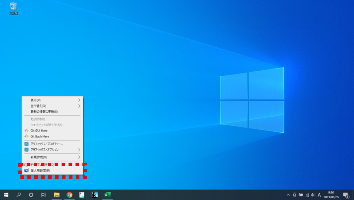Select 個人用設定(R) in context menu

[x=52, y=170]
